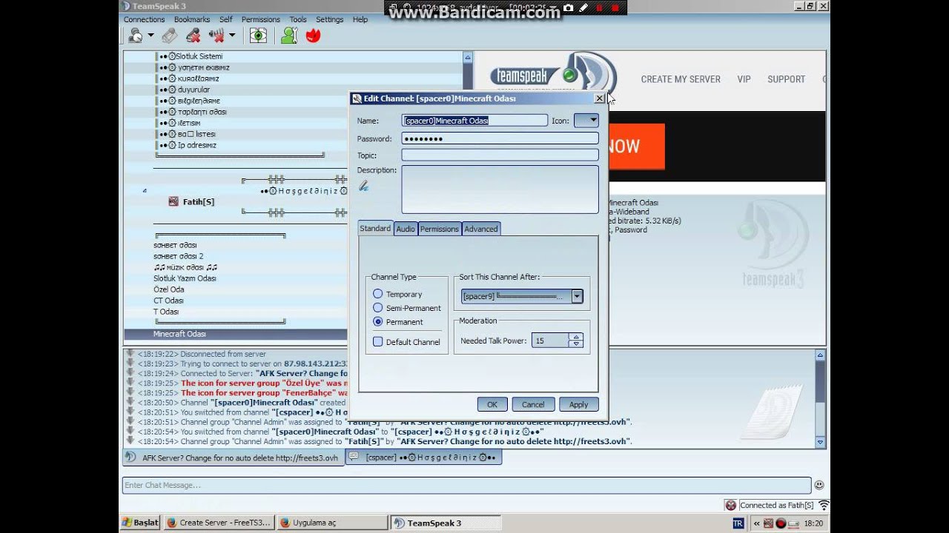
Task: Switch to the Standard tab
Action: point(375,228)
